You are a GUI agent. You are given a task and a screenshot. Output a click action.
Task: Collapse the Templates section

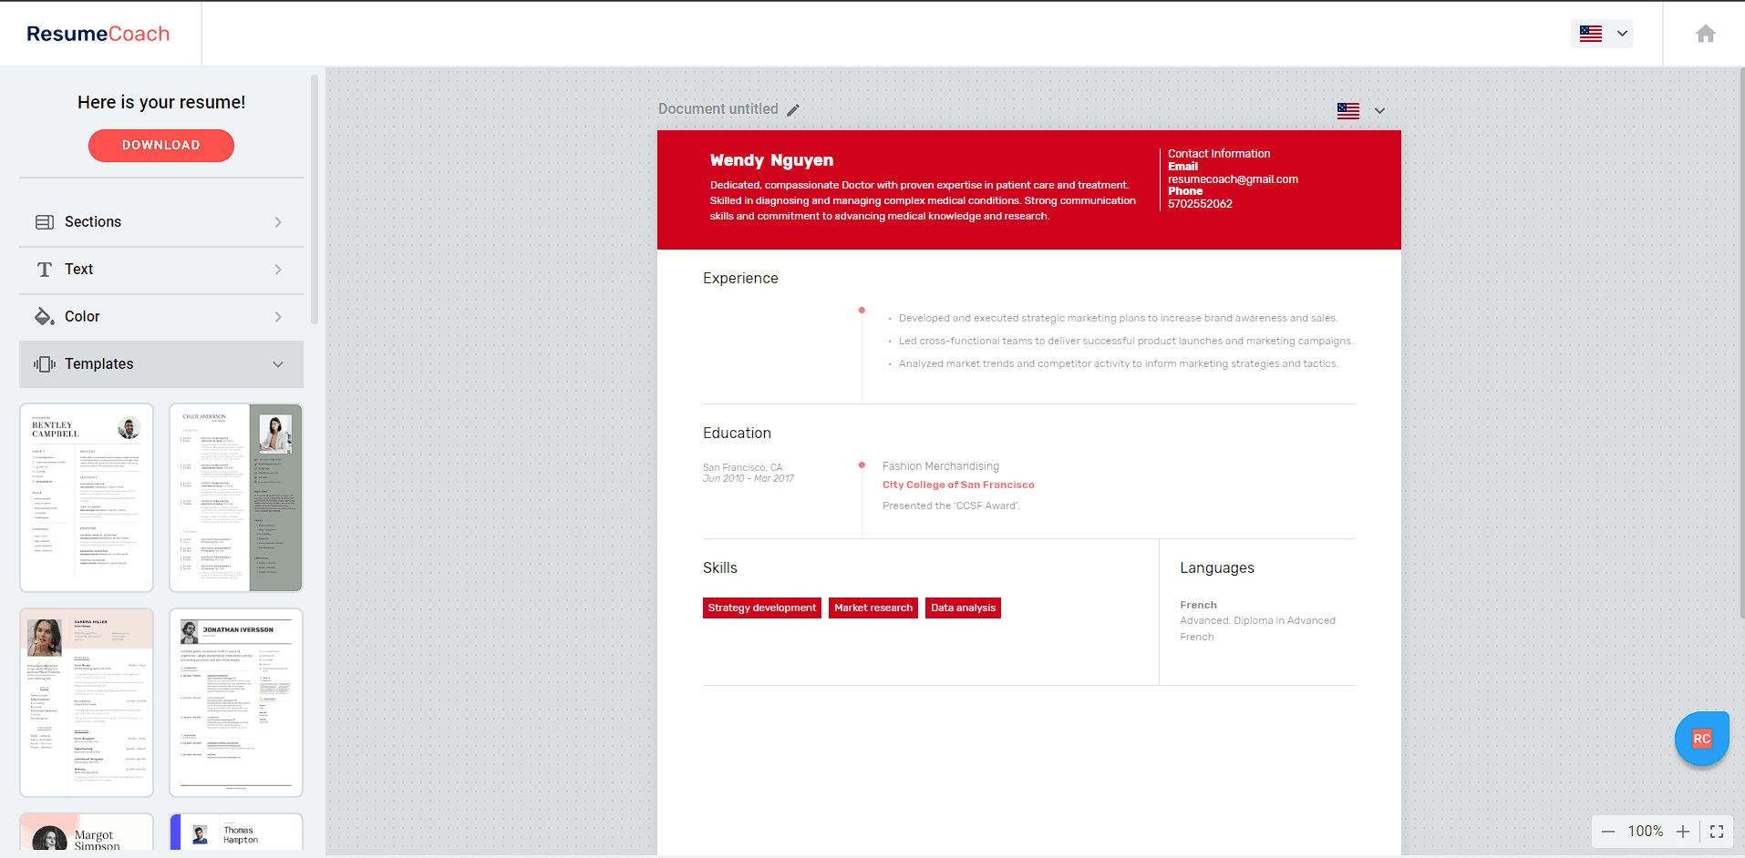pyautogui.click(x=278, y=364)
